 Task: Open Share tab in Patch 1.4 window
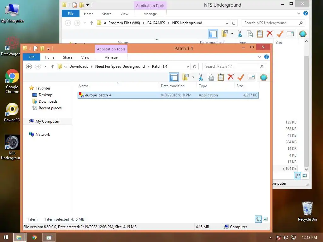68,57
